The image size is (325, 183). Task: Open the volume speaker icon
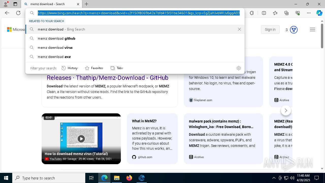pos(292,178)
